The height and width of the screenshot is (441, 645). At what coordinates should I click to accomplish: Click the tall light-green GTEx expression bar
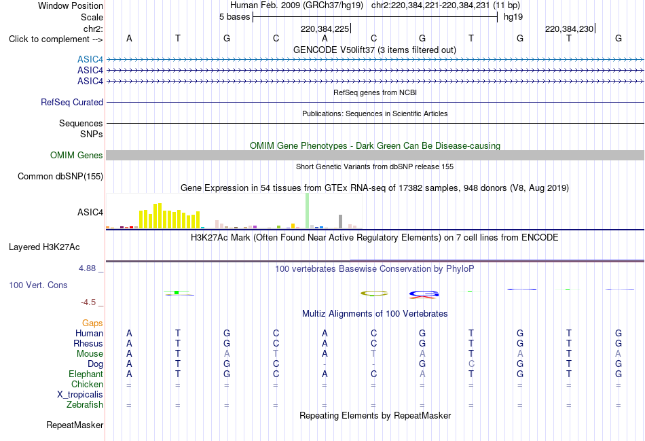308,211
